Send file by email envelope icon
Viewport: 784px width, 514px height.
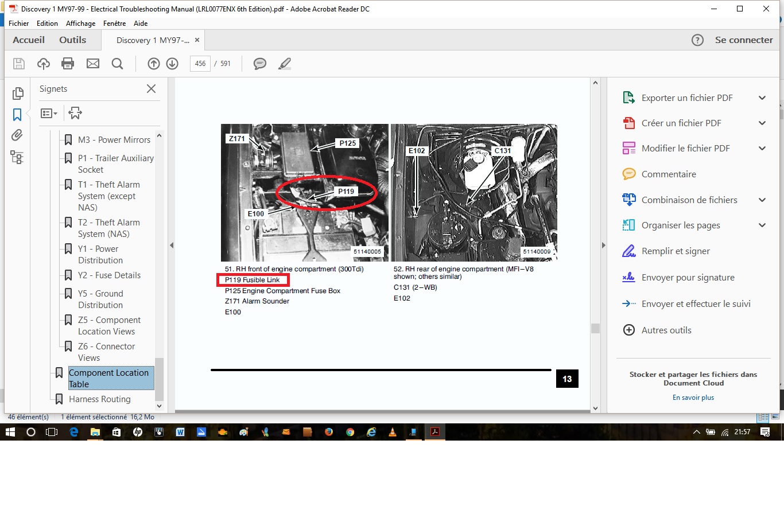click(93, 64)
